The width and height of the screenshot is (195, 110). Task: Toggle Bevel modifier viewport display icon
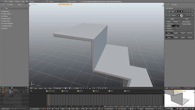coord(182,16)
